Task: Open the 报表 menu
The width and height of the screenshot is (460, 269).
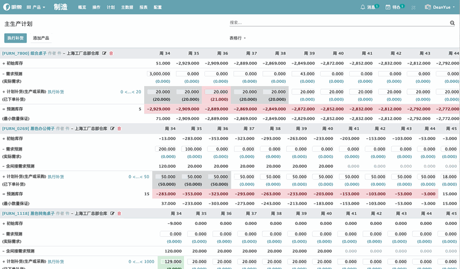Action: [x=143, y=8]
